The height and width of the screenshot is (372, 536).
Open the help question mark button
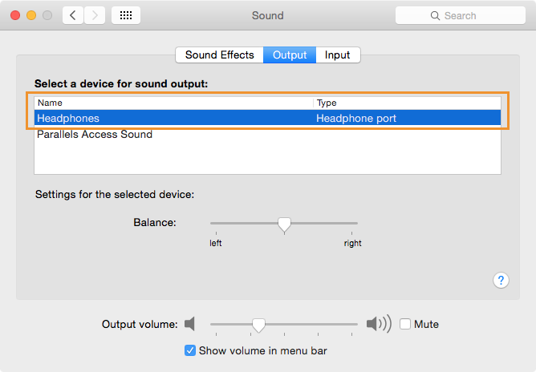pos(501,281)
